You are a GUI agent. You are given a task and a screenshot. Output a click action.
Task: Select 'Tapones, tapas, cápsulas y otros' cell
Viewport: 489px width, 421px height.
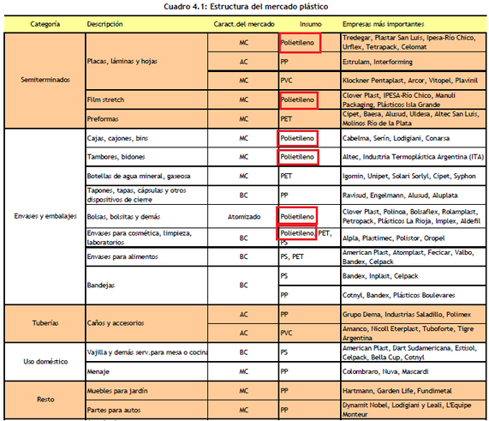click(x=146, y=195)
